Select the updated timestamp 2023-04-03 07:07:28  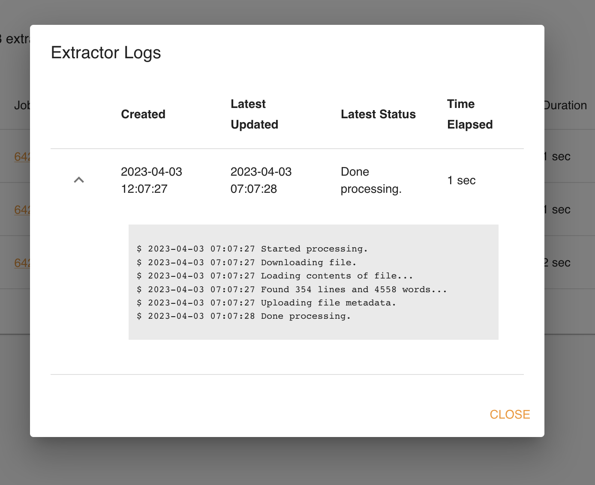click(261, 180)
